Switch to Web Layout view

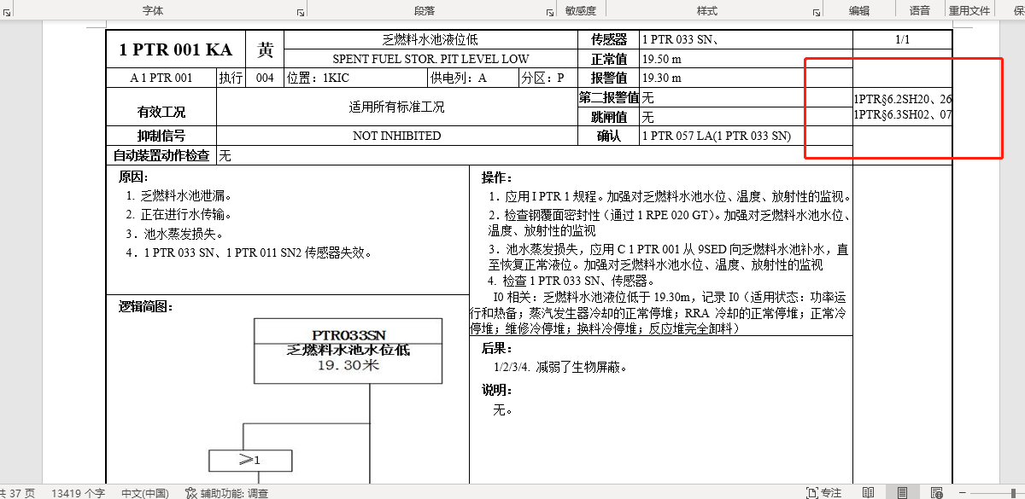pos(936,492)
